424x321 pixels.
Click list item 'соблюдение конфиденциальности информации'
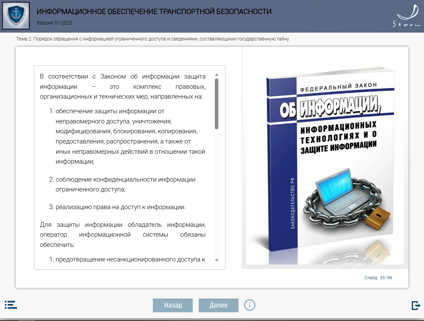coord(126,185)
